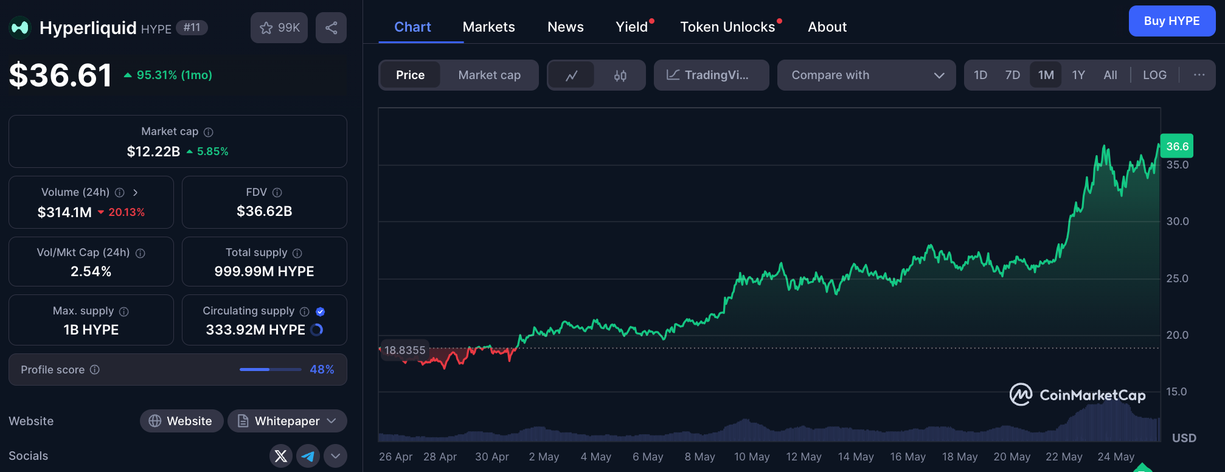
Task: Expand more socials chevron button
Action: [335, 456]
